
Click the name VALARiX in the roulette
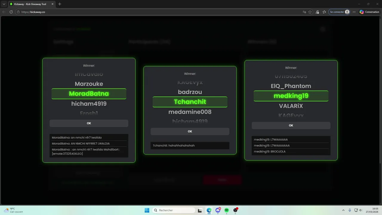[291, 106]
